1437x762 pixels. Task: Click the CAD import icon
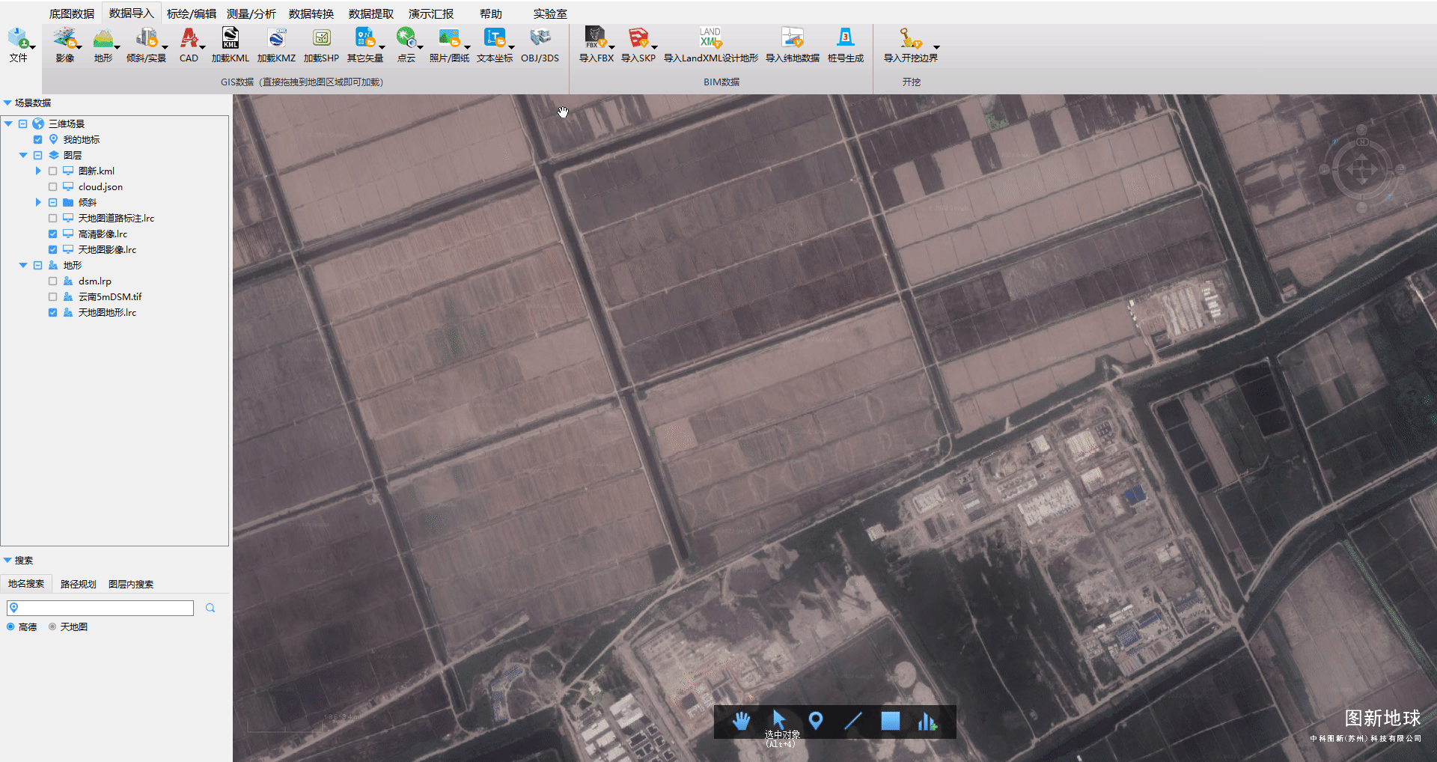pos(189,39)
